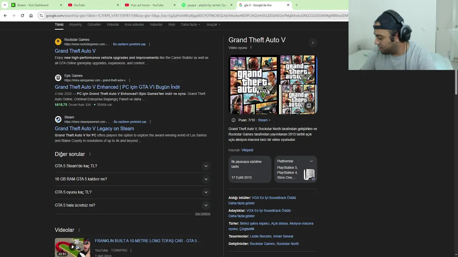Click the more images icon on thumbnails
The width and height of the screenshot is (458, 257).
point(309,106)
